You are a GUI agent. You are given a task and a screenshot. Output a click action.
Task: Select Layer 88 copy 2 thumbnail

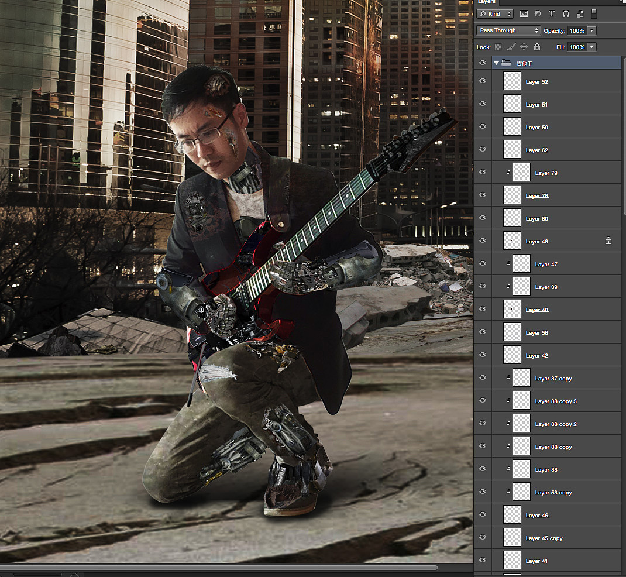521,423
